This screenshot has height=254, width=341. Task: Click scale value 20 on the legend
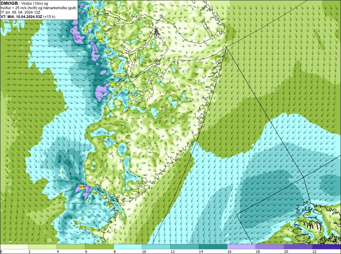[x=286, y=252]
